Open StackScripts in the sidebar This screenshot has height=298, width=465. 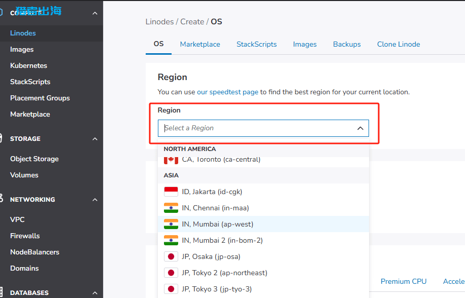coord(30,82)
